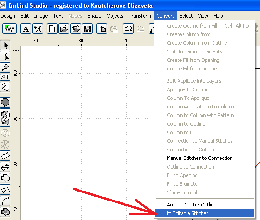Screen dimensions: 260x220
Task: Open the Help menu
Action: point(218,16)
